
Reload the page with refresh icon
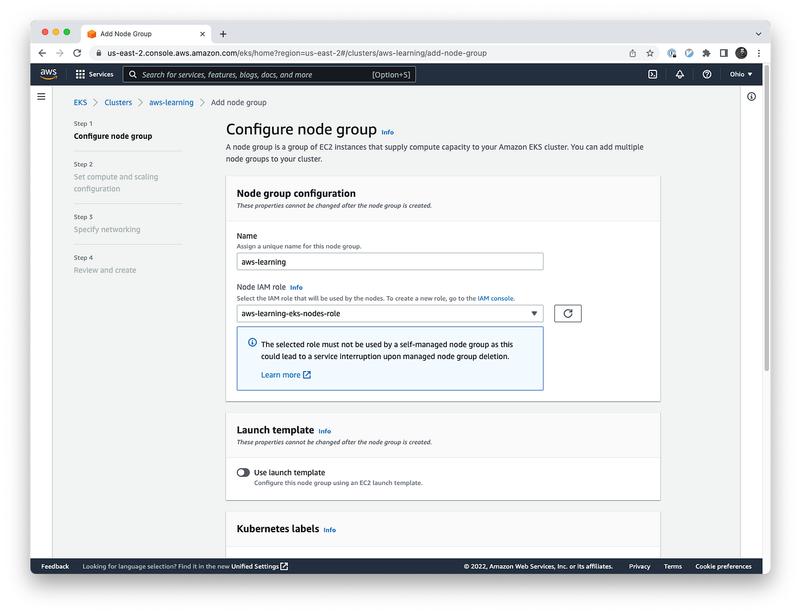(77, 53)
